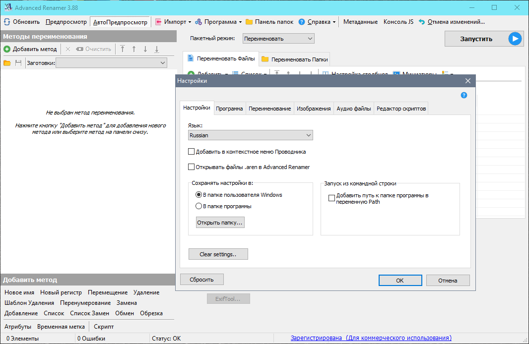Select В папке пользователя Windows radio option

pos(198,195)
